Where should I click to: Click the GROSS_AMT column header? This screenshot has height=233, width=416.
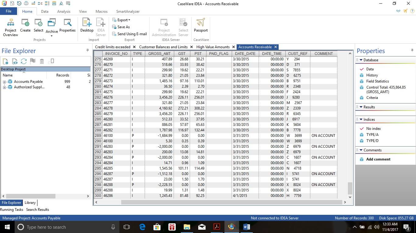(x=159, y=54)
